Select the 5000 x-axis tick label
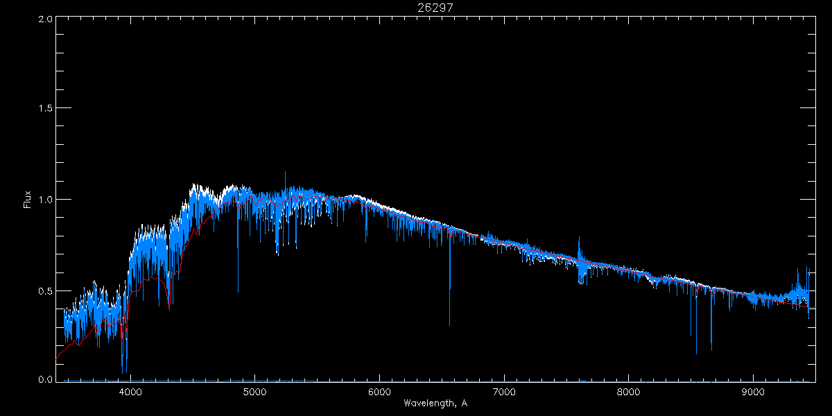 (x=255, y=392)
